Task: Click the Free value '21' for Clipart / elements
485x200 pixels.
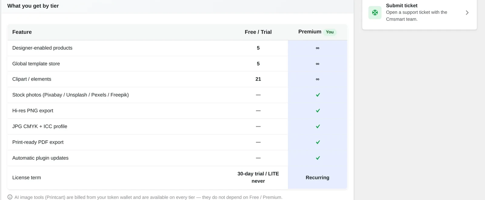Action: (258, 79)
